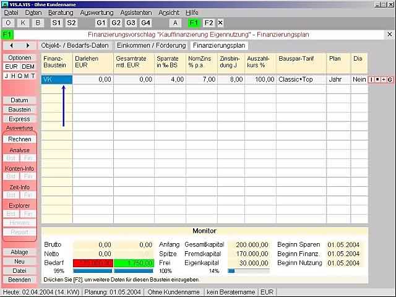Activate the green F1 toolbar button
396x297 pixels.
(x=194, y=23)
